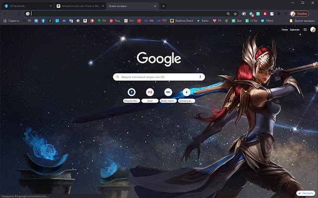Viewport: 318px width, 198px height.
Task: Open the VRoid bookmark
Action: click(267, 21)
